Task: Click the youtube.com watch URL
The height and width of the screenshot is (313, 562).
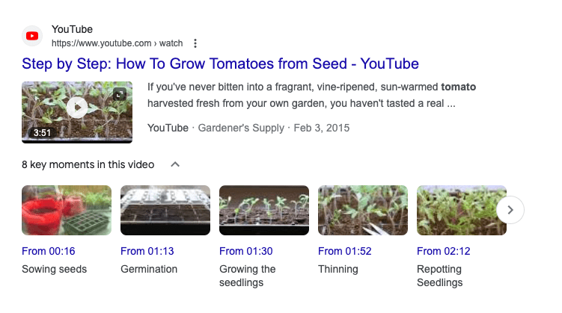Action: pos(117,43)
